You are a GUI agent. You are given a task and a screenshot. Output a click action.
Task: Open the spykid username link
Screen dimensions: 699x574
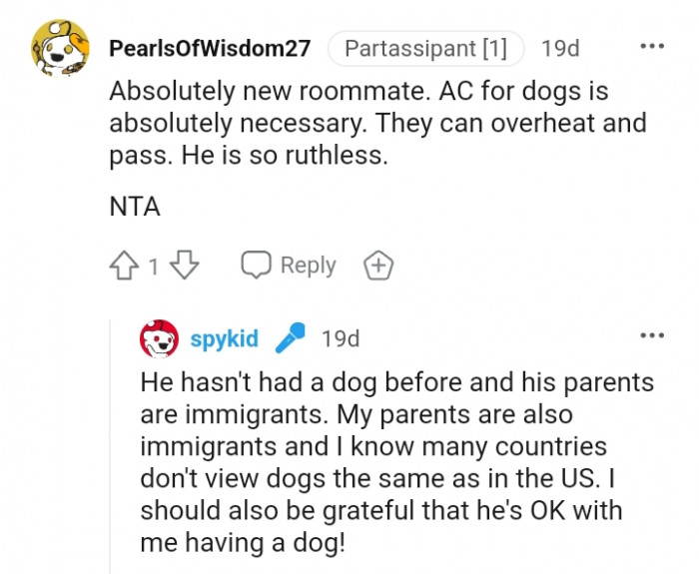tap(224, 339)
